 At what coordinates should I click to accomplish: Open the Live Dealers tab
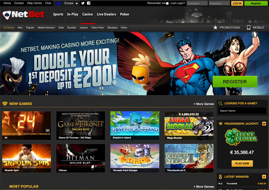pos(106,14)
